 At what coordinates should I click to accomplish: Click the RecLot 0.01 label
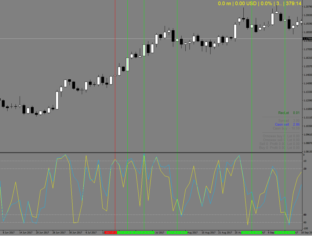pyautogui.click(x=289, y=113)
